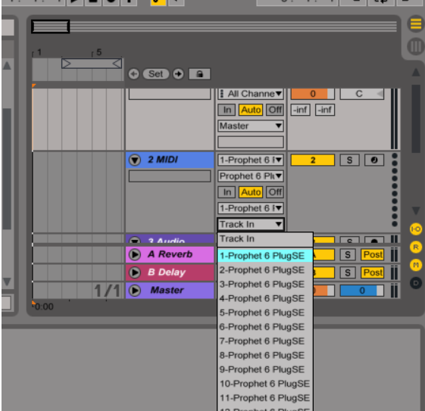Click the next locator arrow button
The height and width of the screenshot is (411, 425).
(178, 74)
